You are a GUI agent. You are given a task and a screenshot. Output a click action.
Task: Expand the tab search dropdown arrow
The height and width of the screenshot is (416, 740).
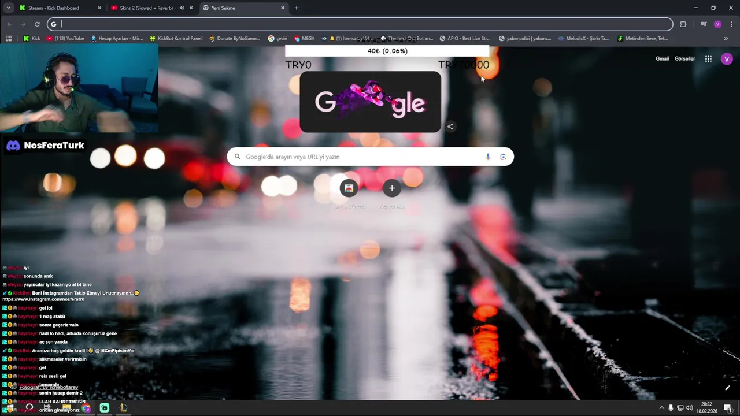pos(8,8)
